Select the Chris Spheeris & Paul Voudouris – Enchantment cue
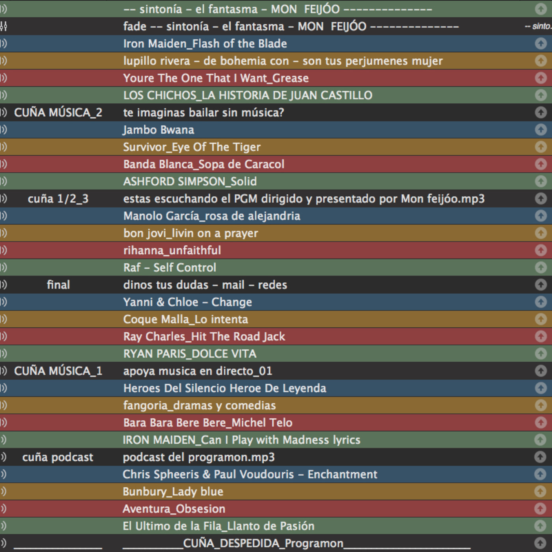The width and height of the screenshot is (552, 552). tap(250, 474)
